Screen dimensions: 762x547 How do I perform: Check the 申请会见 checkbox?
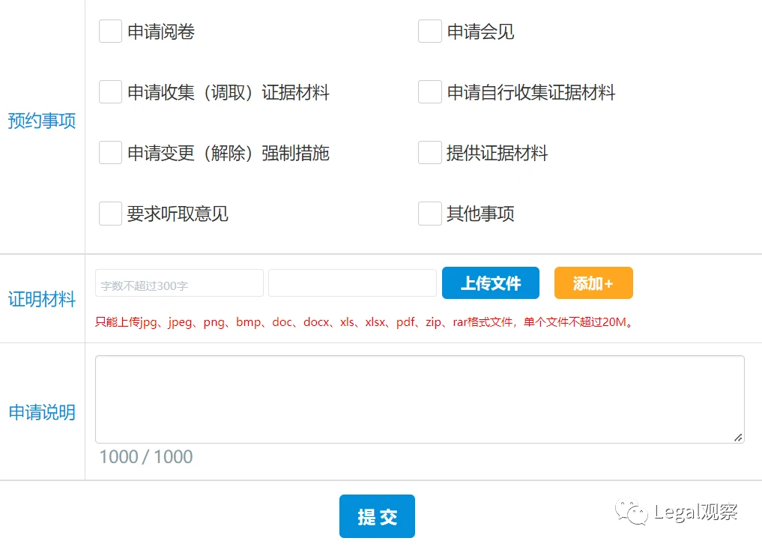[429, 31]
